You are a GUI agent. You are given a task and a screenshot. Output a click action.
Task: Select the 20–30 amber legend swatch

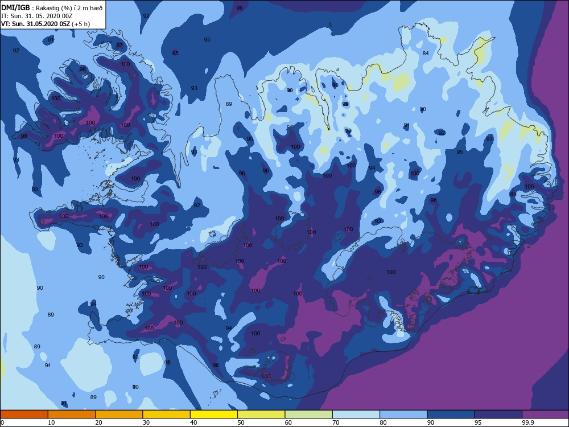pyautogui.click(x=119, y=414)
